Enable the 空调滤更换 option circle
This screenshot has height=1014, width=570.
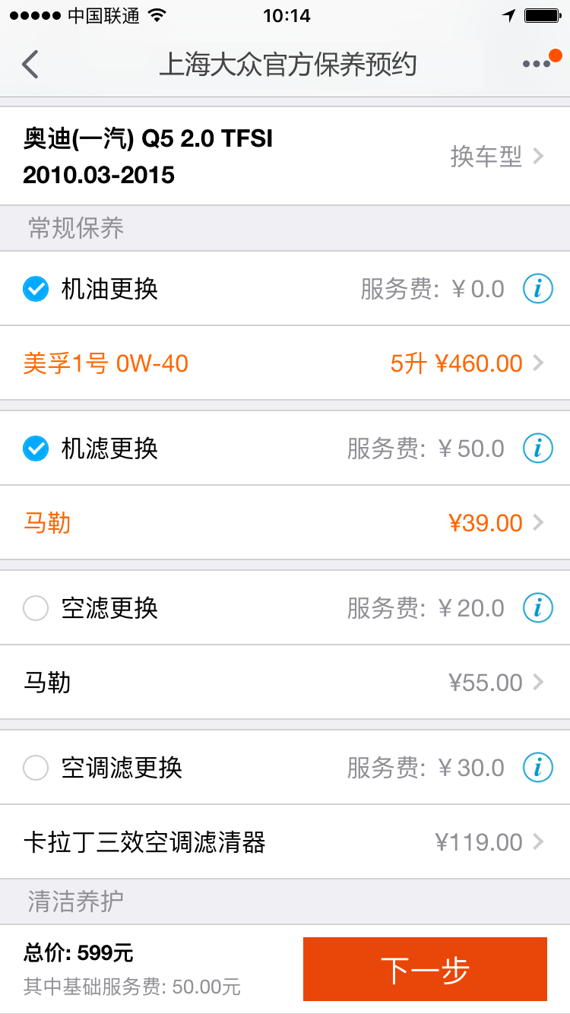pyautogui.click(x=36, y=768)
